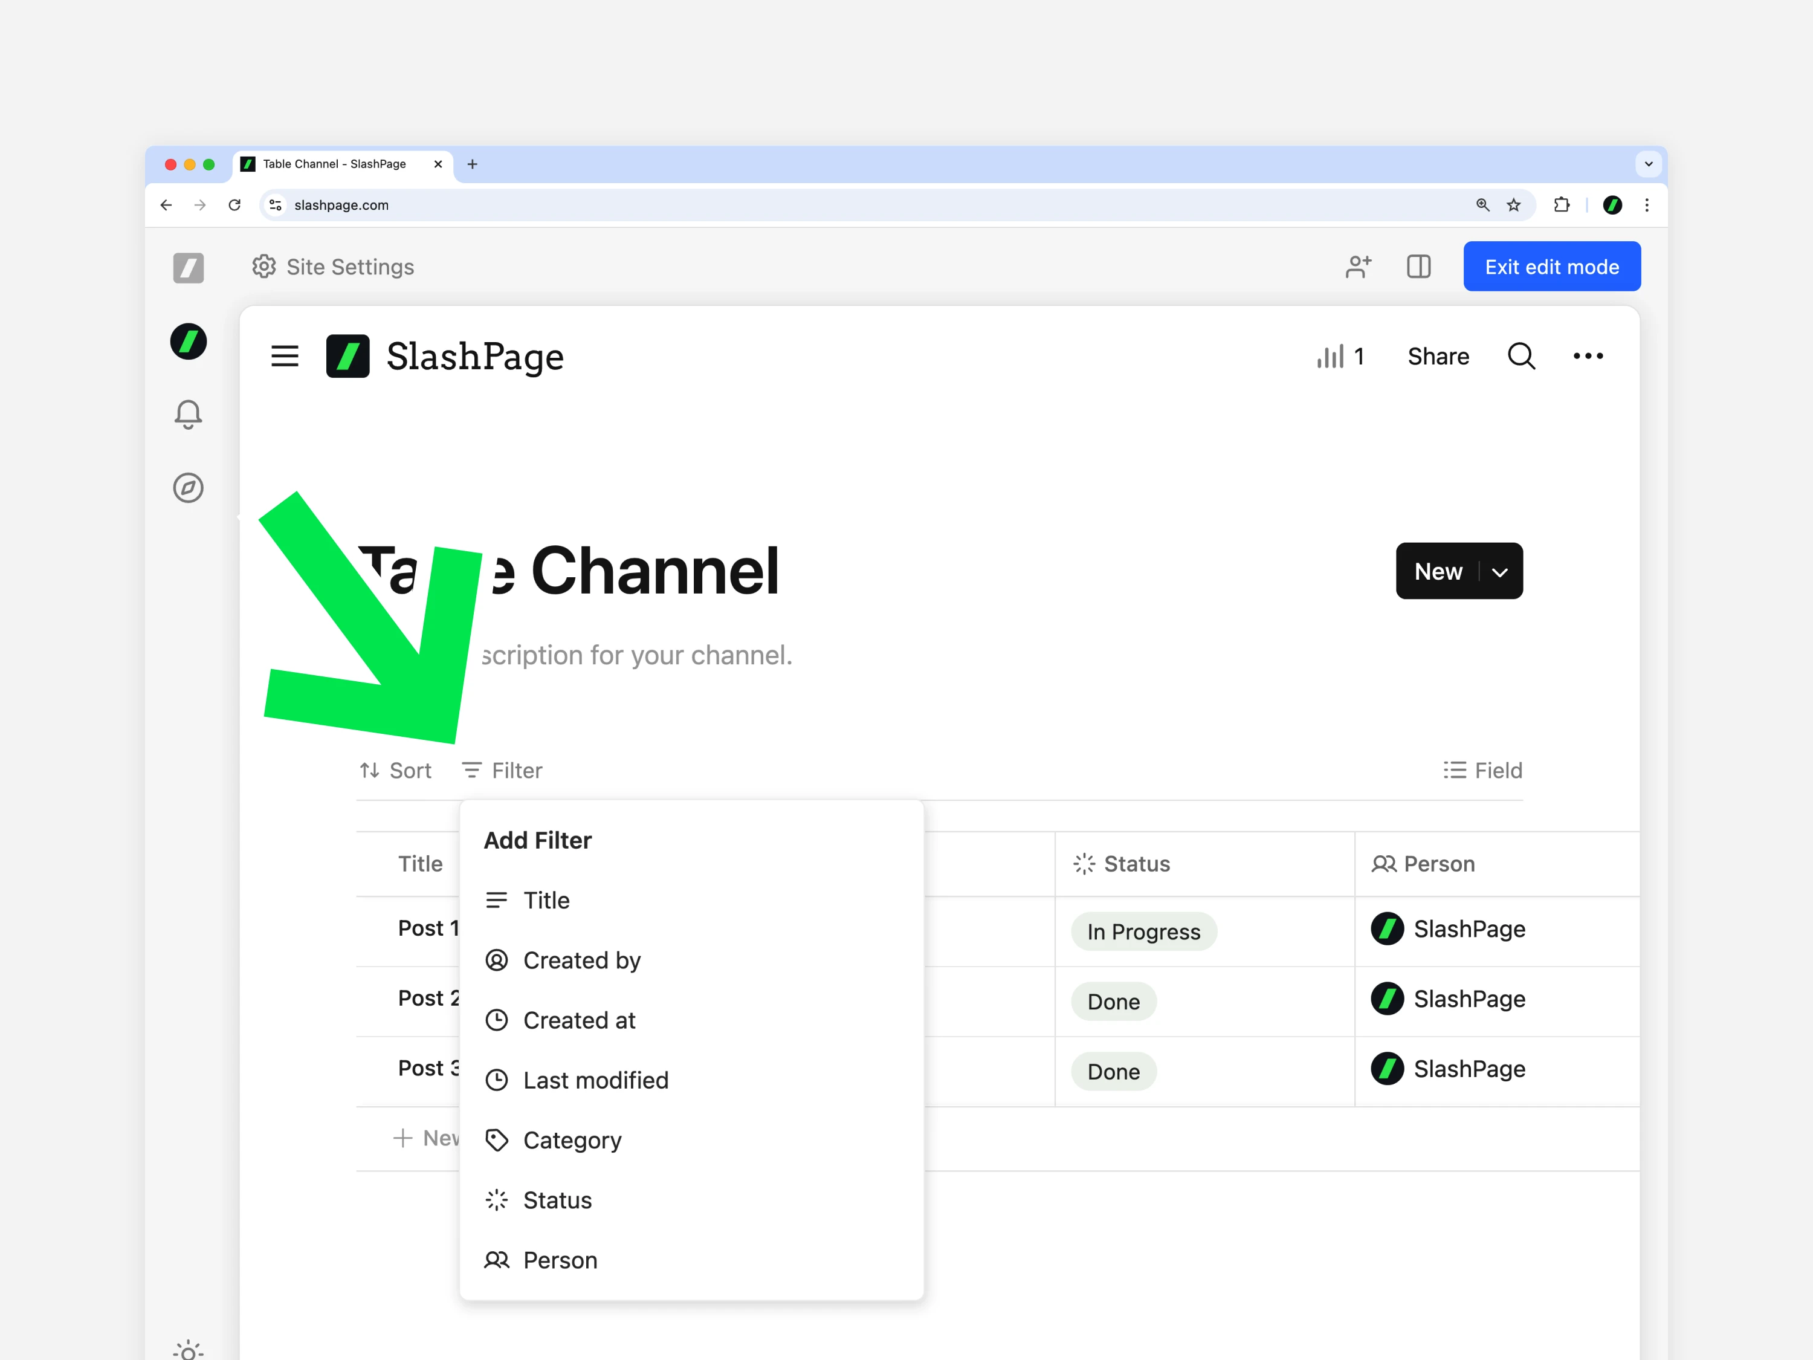Open site information icon in address bar
Screen dimensions: 1813x1360
click(x=276, y=205)
